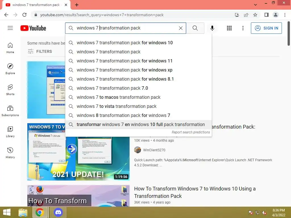The height and width of the screenshot is (218, 291).
Task: Select 'windows 7 to vista transformation pack'
Action: click(138, 106)
